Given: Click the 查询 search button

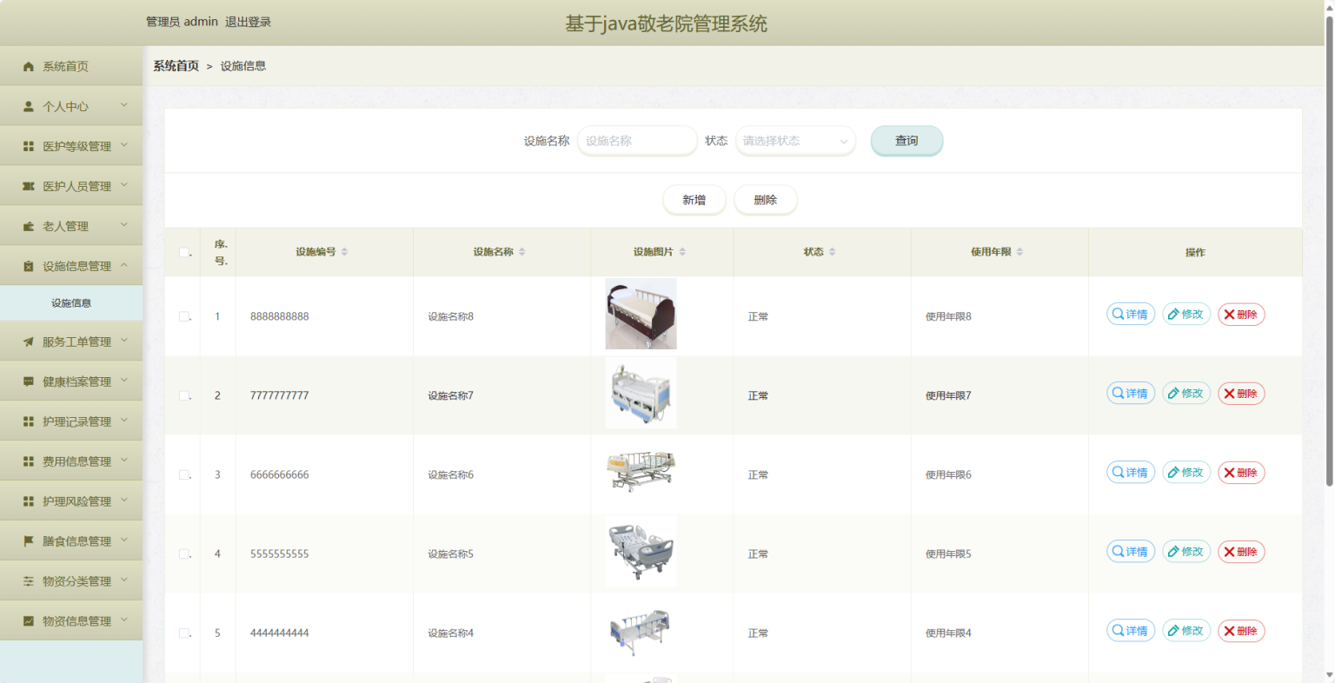Looking at the screenshot, I should (907, 141).
